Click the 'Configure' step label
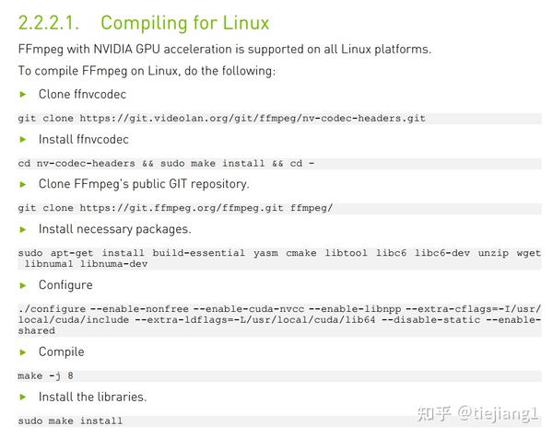Image resolution: width=553 pixels, height=438 pixels. [65, 285]
